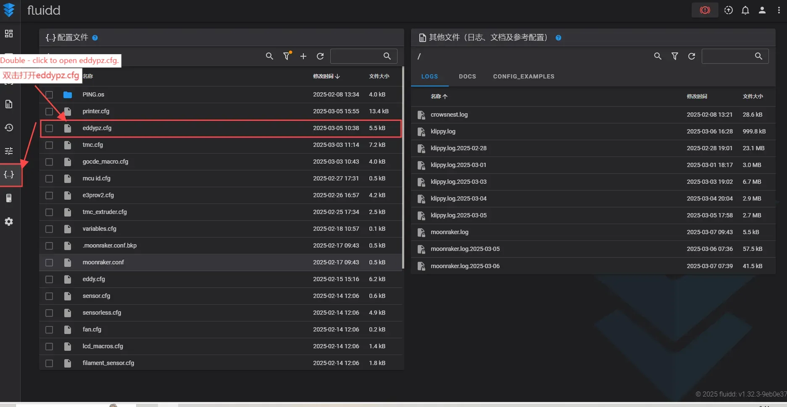Screen dimensions: 787x407
Task: Click add file plus icon in config panel
Action: pos(303,56)
